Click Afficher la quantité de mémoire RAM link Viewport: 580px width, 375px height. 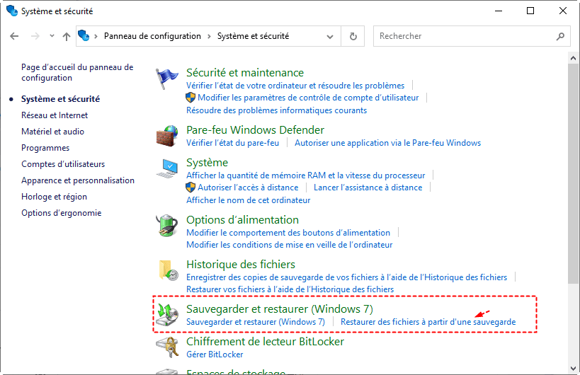(x=305, y=175)
